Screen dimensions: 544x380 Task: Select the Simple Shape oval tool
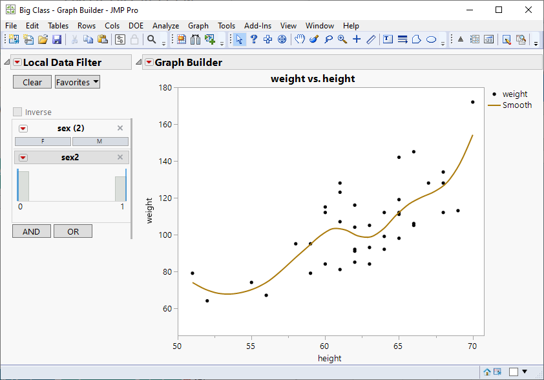(x=431, y=39)
